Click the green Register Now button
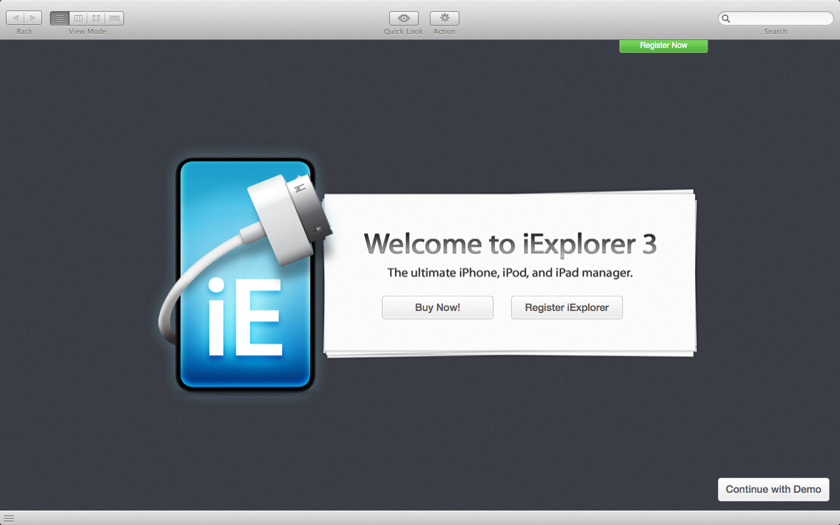840x525 pixels. click(663, 45)
